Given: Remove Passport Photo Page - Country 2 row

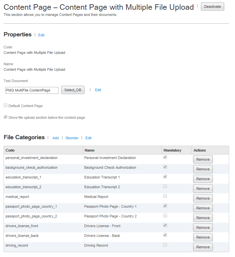Looking at the screenshot, I should 203,218.
